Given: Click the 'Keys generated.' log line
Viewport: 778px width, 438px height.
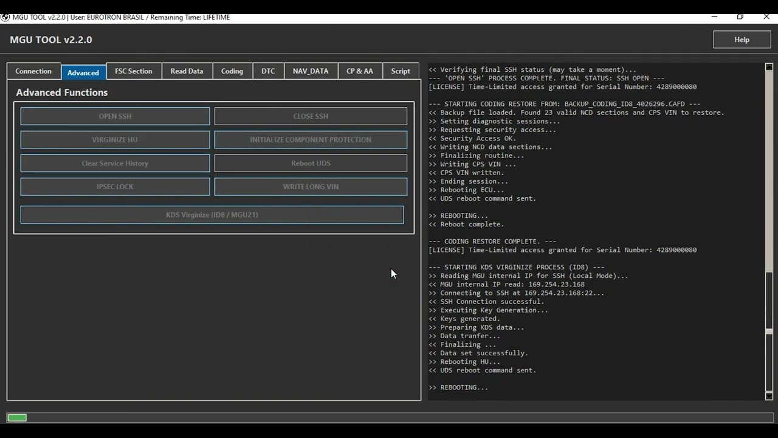Looking at the screenshot, I should 464,319.
